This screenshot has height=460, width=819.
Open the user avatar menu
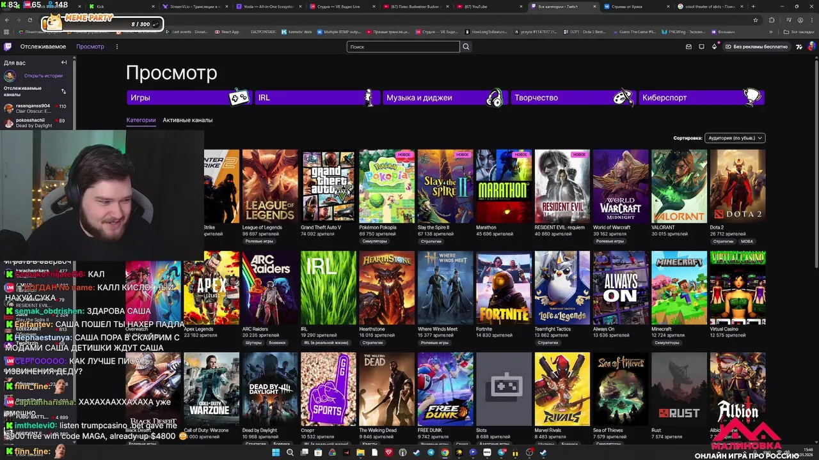[x=811, y=47]
